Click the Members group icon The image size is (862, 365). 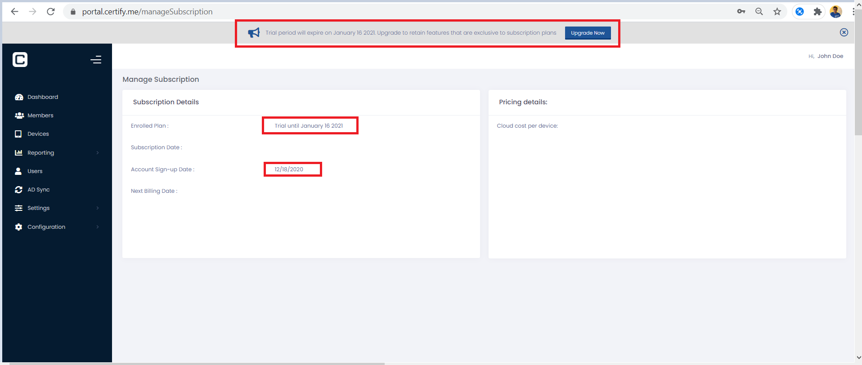click(19, 116)
